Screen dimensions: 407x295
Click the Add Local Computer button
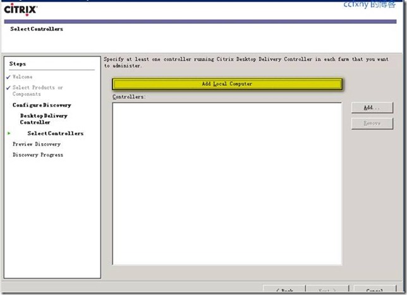[x=227, y=84]
